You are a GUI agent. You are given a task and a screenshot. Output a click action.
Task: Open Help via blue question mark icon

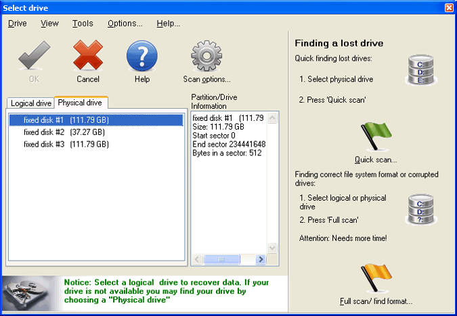[x=142, y=56]
